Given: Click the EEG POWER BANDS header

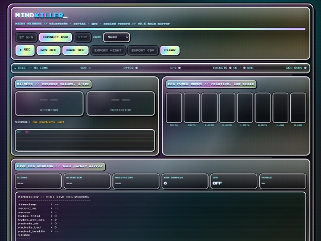Looking at the screenshot, I should 211,84.
